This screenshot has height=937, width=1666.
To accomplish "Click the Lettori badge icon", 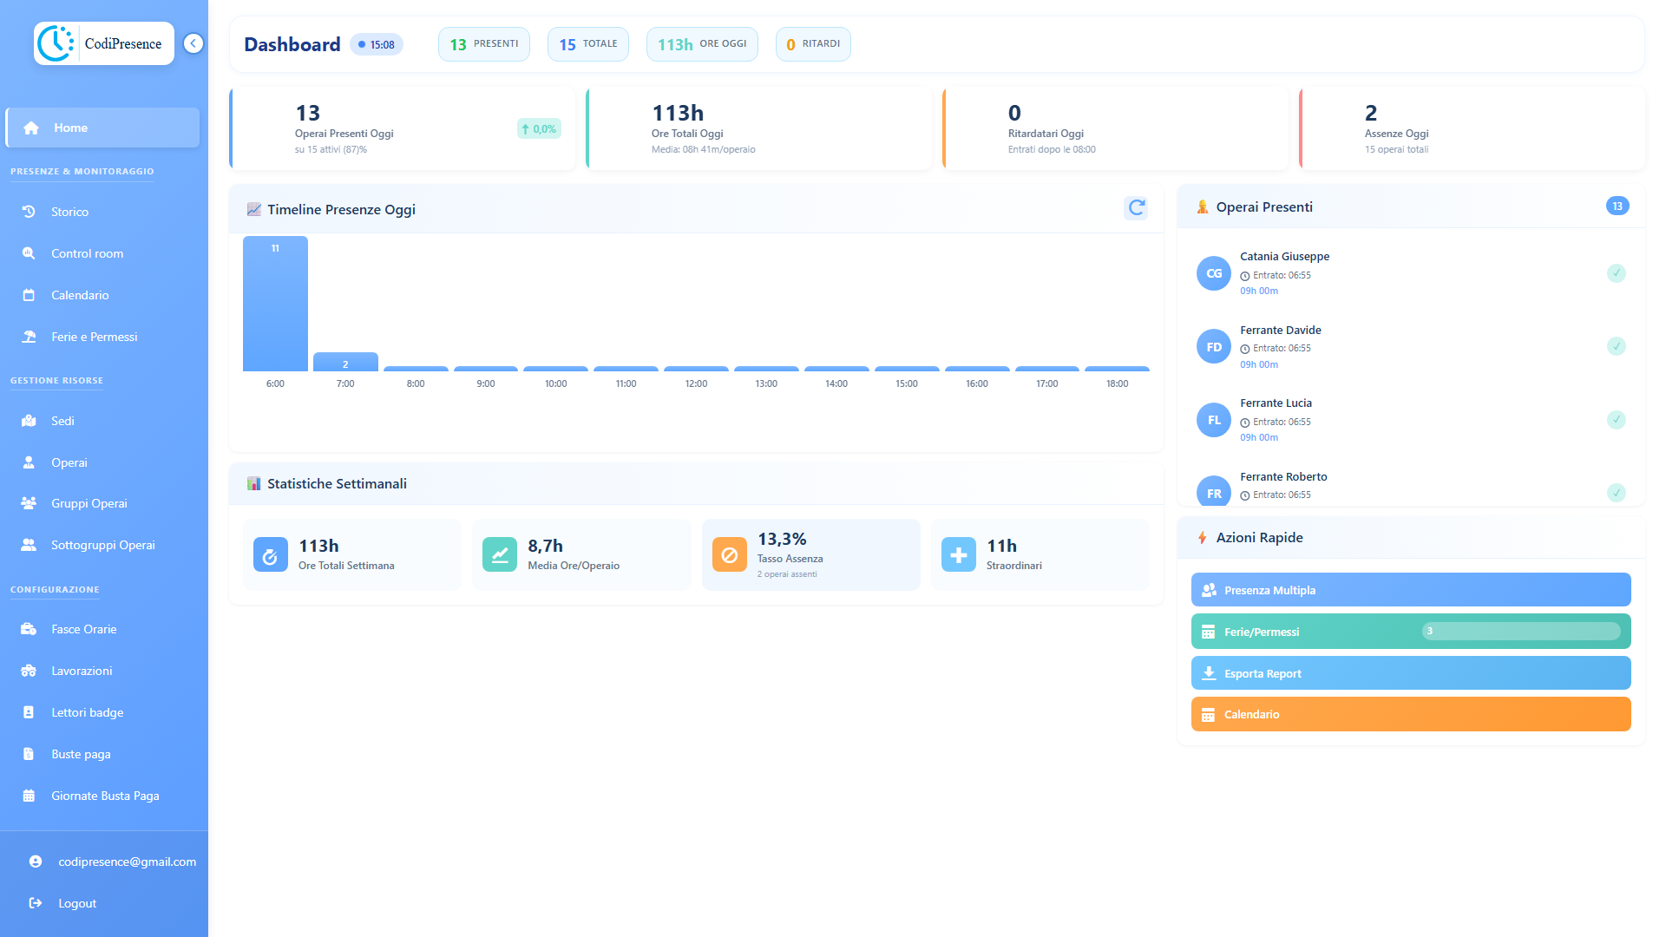I will (x=29, y=712).
